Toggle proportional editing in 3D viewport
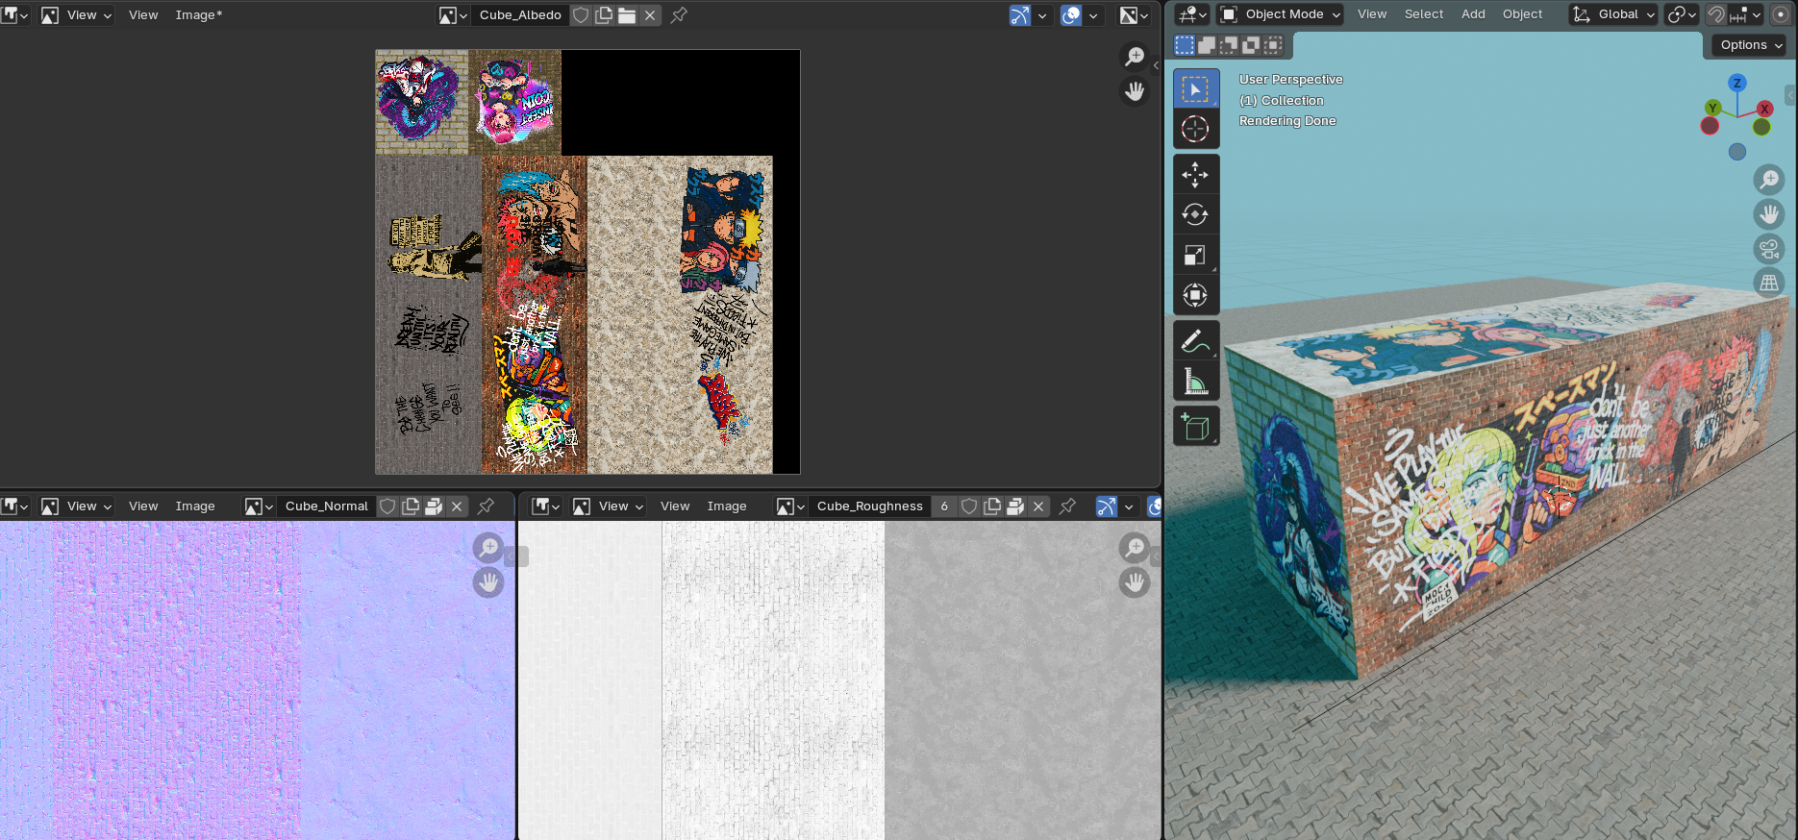Image resolution: width=1798 pixels, height=840 pixels. click(1781, 14)
